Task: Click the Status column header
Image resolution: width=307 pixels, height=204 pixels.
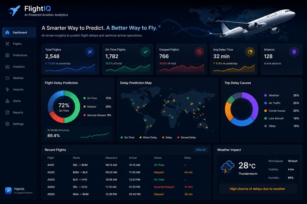Action: [158, 158]
